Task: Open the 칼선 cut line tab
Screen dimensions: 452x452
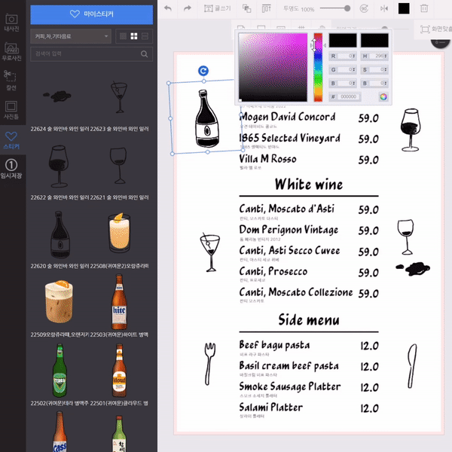Action: pyautogui.click(x=11, y=80)
